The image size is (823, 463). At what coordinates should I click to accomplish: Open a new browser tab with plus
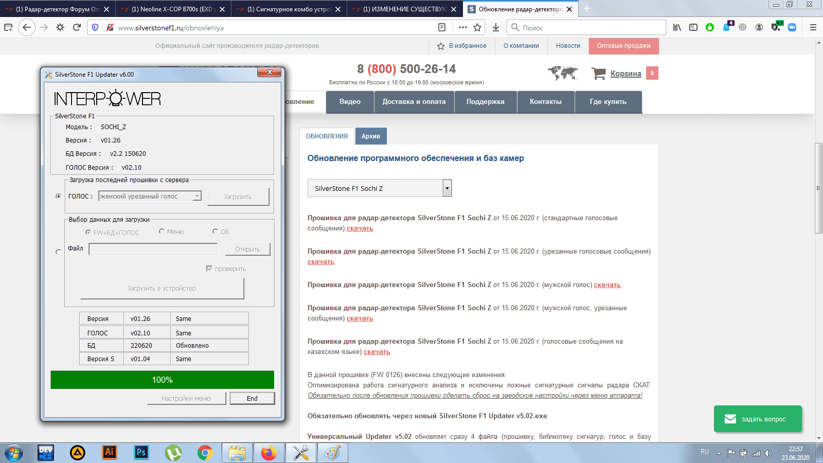tap(587, 9)
